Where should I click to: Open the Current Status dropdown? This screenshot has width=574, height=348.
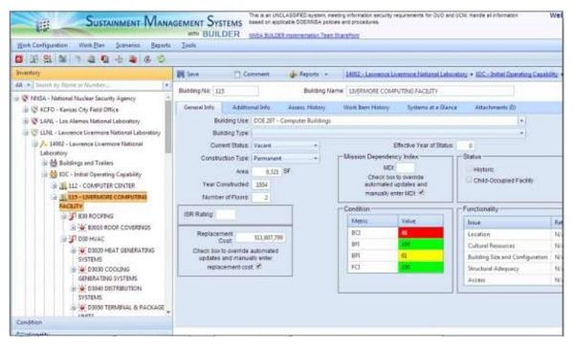pos(315,145)
